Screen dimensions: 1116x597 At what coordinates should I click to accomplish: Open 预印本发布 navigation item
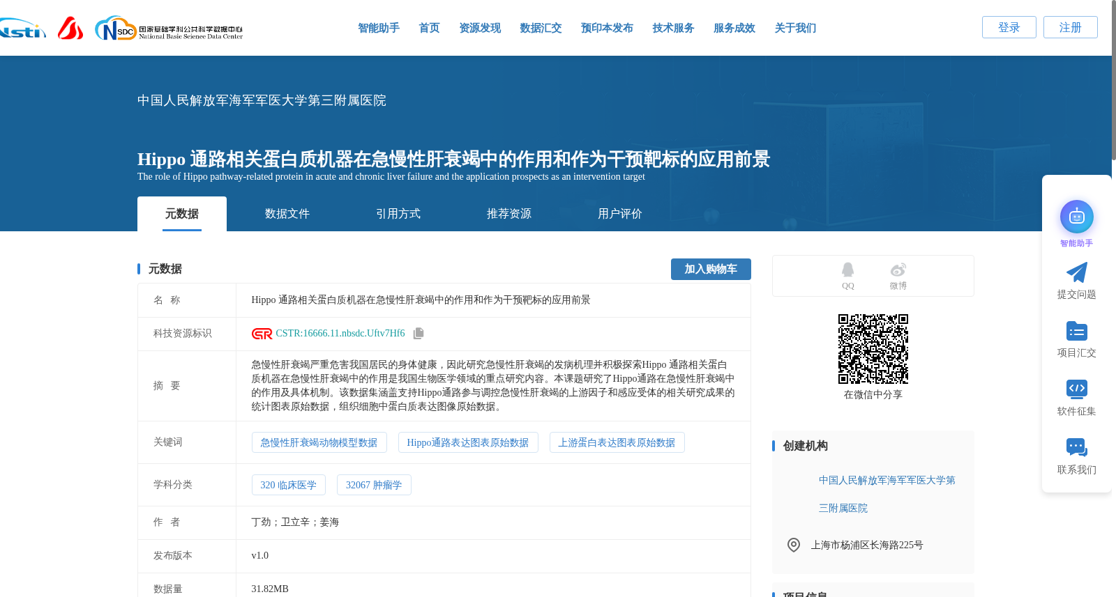pos(607,28)
